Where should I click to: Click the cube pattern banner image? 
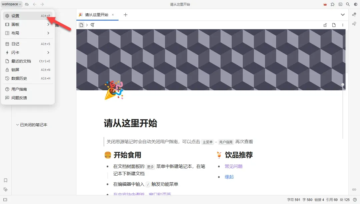[x=211, y=60]
